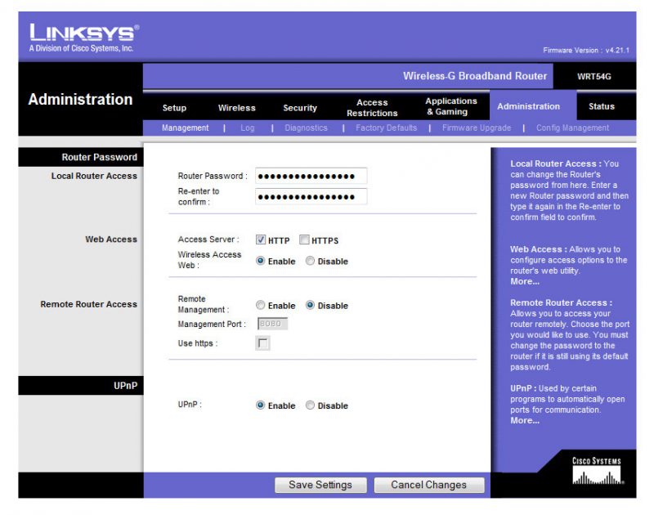Open the Wireless tab
This screenshot has width=654, height=515.
click(236, 108)
